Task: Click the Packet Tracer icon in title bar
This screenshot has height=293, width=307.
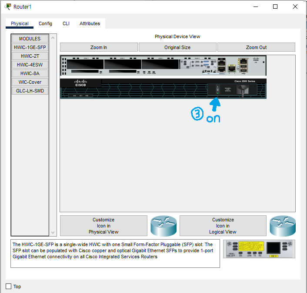Action: (x=8, y=7)
